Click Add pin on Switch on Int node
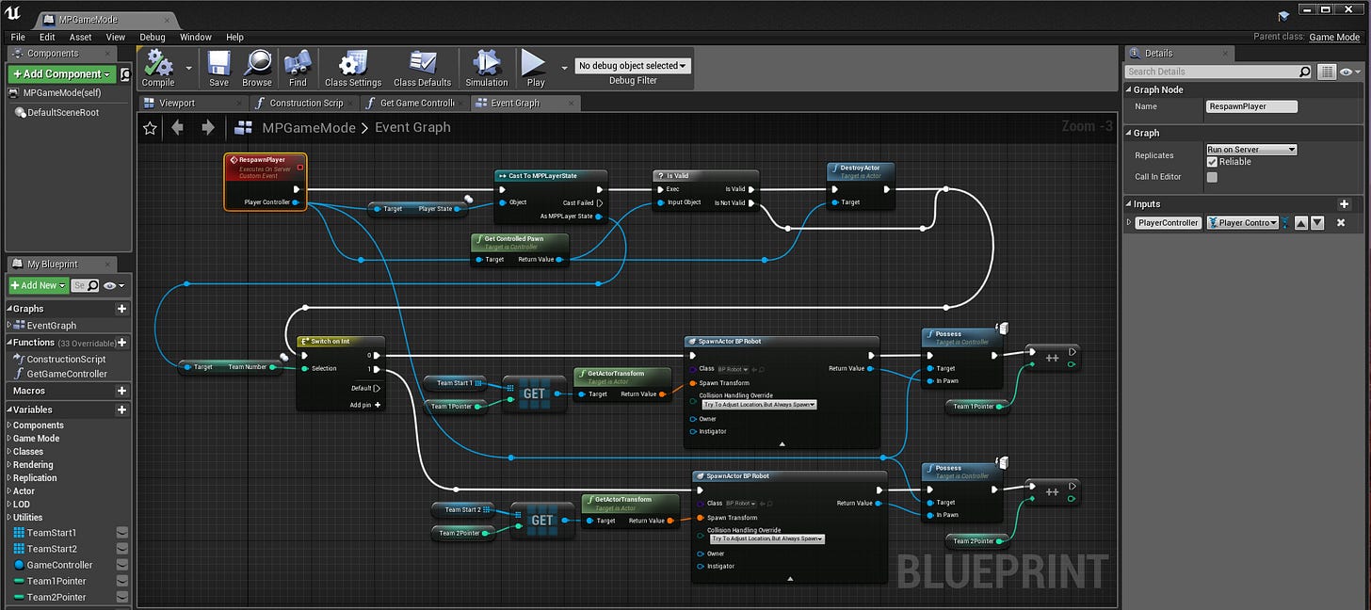Viewport: 1371px width, 610px height. [365, 405]
